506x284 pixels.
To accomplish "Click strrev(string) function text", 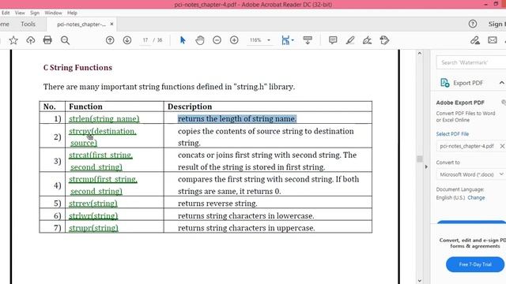I will click(x=93, y=204).
